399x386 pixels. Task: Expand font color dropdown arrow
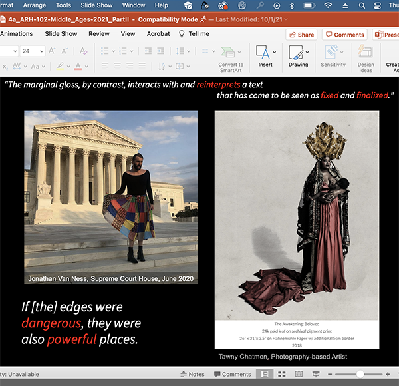click(x=86, y=67)
